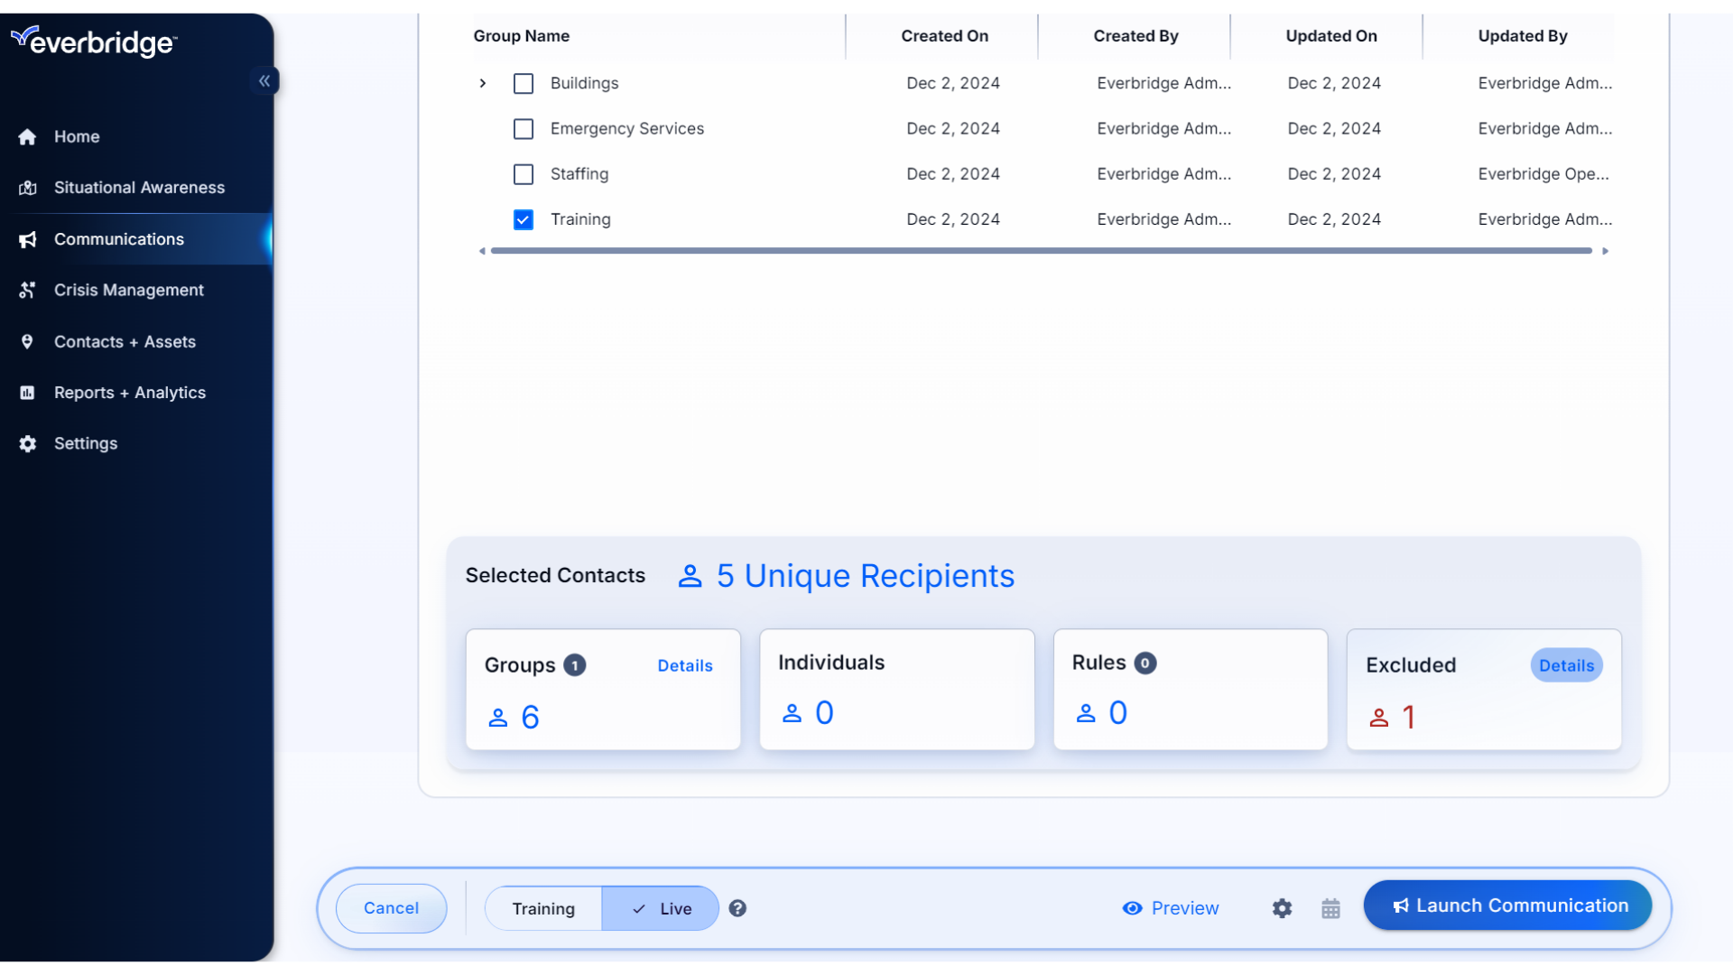View Groups card Details
Screen dimensions: 1733x975
coord(685,665)
